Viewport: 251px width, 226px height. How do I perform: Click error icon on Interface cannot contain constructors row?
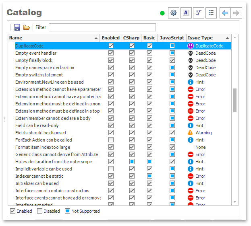(x=190, y=191)
